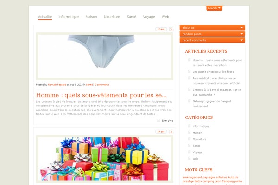This screenshot has width=278, height=185.
Task: Open the search dropdown
Action: pos(214,8)
